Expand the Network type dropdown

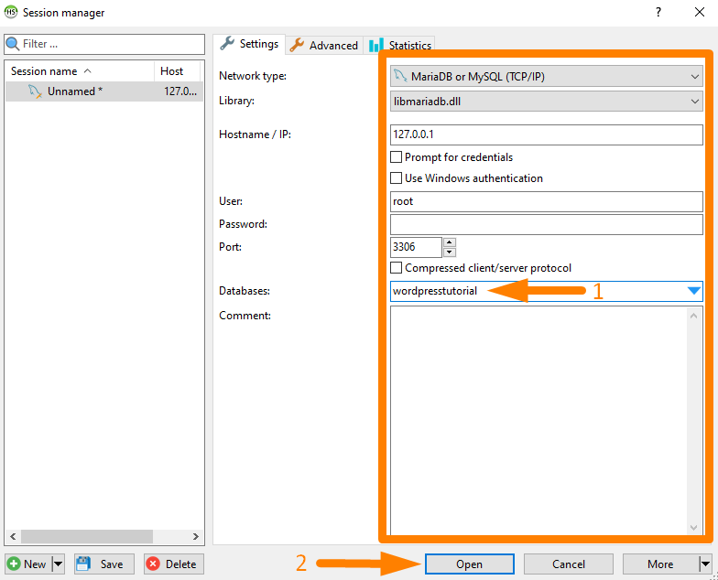coord(694,77)
